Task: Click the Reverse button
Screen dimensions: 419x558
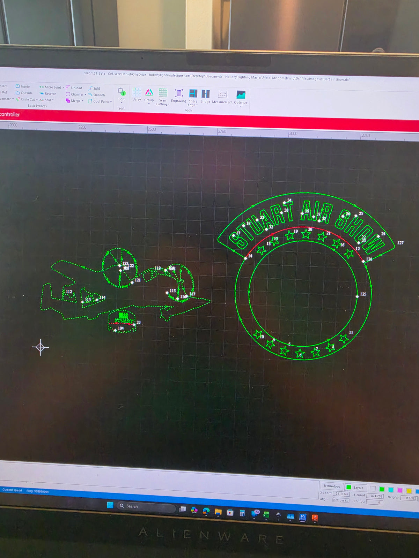Action: pos(48,93)
